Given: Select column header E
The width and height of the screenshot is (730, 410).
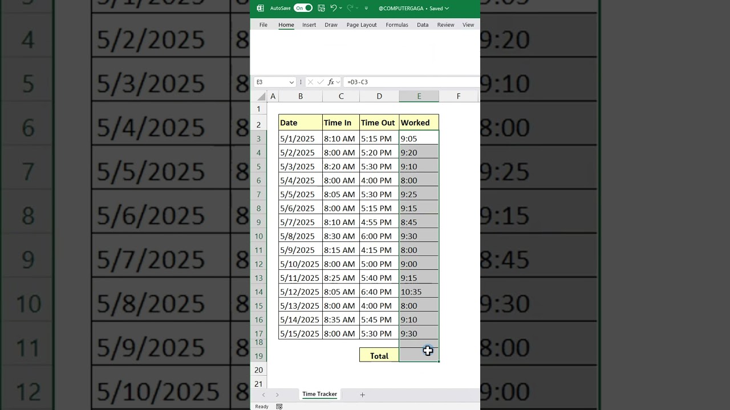Looking at the screenshot, I should [419, 96].
